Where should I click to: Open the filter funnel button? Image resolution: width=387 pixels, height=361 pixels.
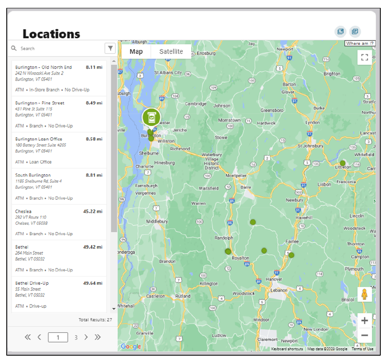coord(110,48)
